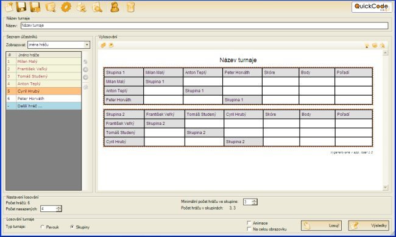Click the rightmost Vylosování toolbar icon

(383, 46)
